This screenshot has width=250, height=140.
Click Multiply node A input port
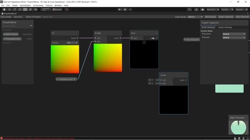(95, 38)
